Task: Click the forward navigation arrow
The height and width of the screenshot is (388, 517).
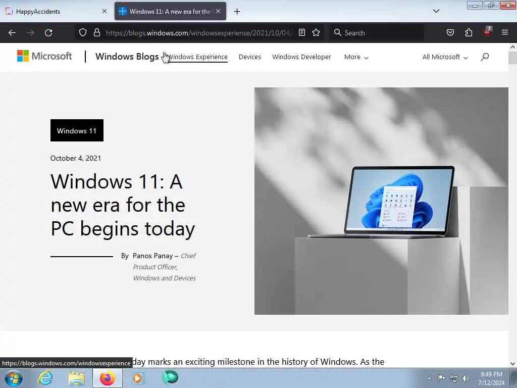Action: coord(30,33)
